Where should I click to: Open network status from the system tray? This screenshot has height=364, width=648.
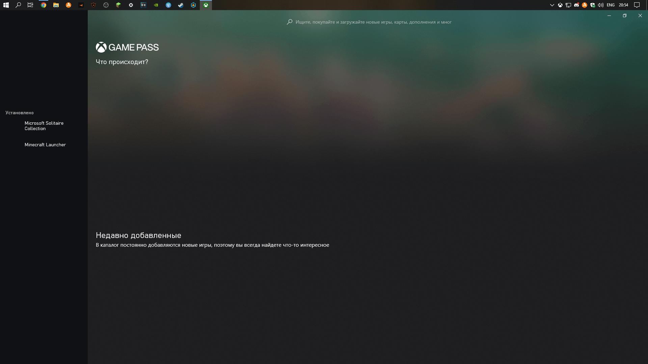[x=568, y=5]
